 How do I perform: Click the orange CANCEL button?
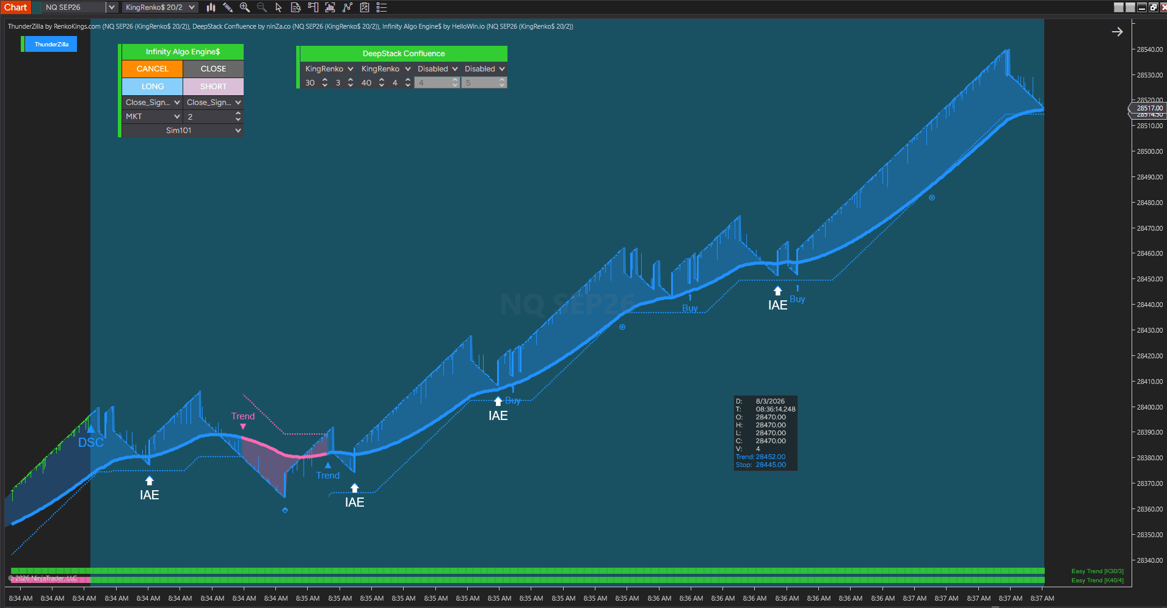(153, 69)
